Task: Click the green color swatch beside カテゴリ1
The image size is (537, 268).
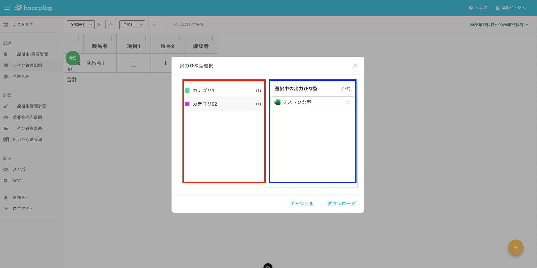Action: tap(187, 90)
